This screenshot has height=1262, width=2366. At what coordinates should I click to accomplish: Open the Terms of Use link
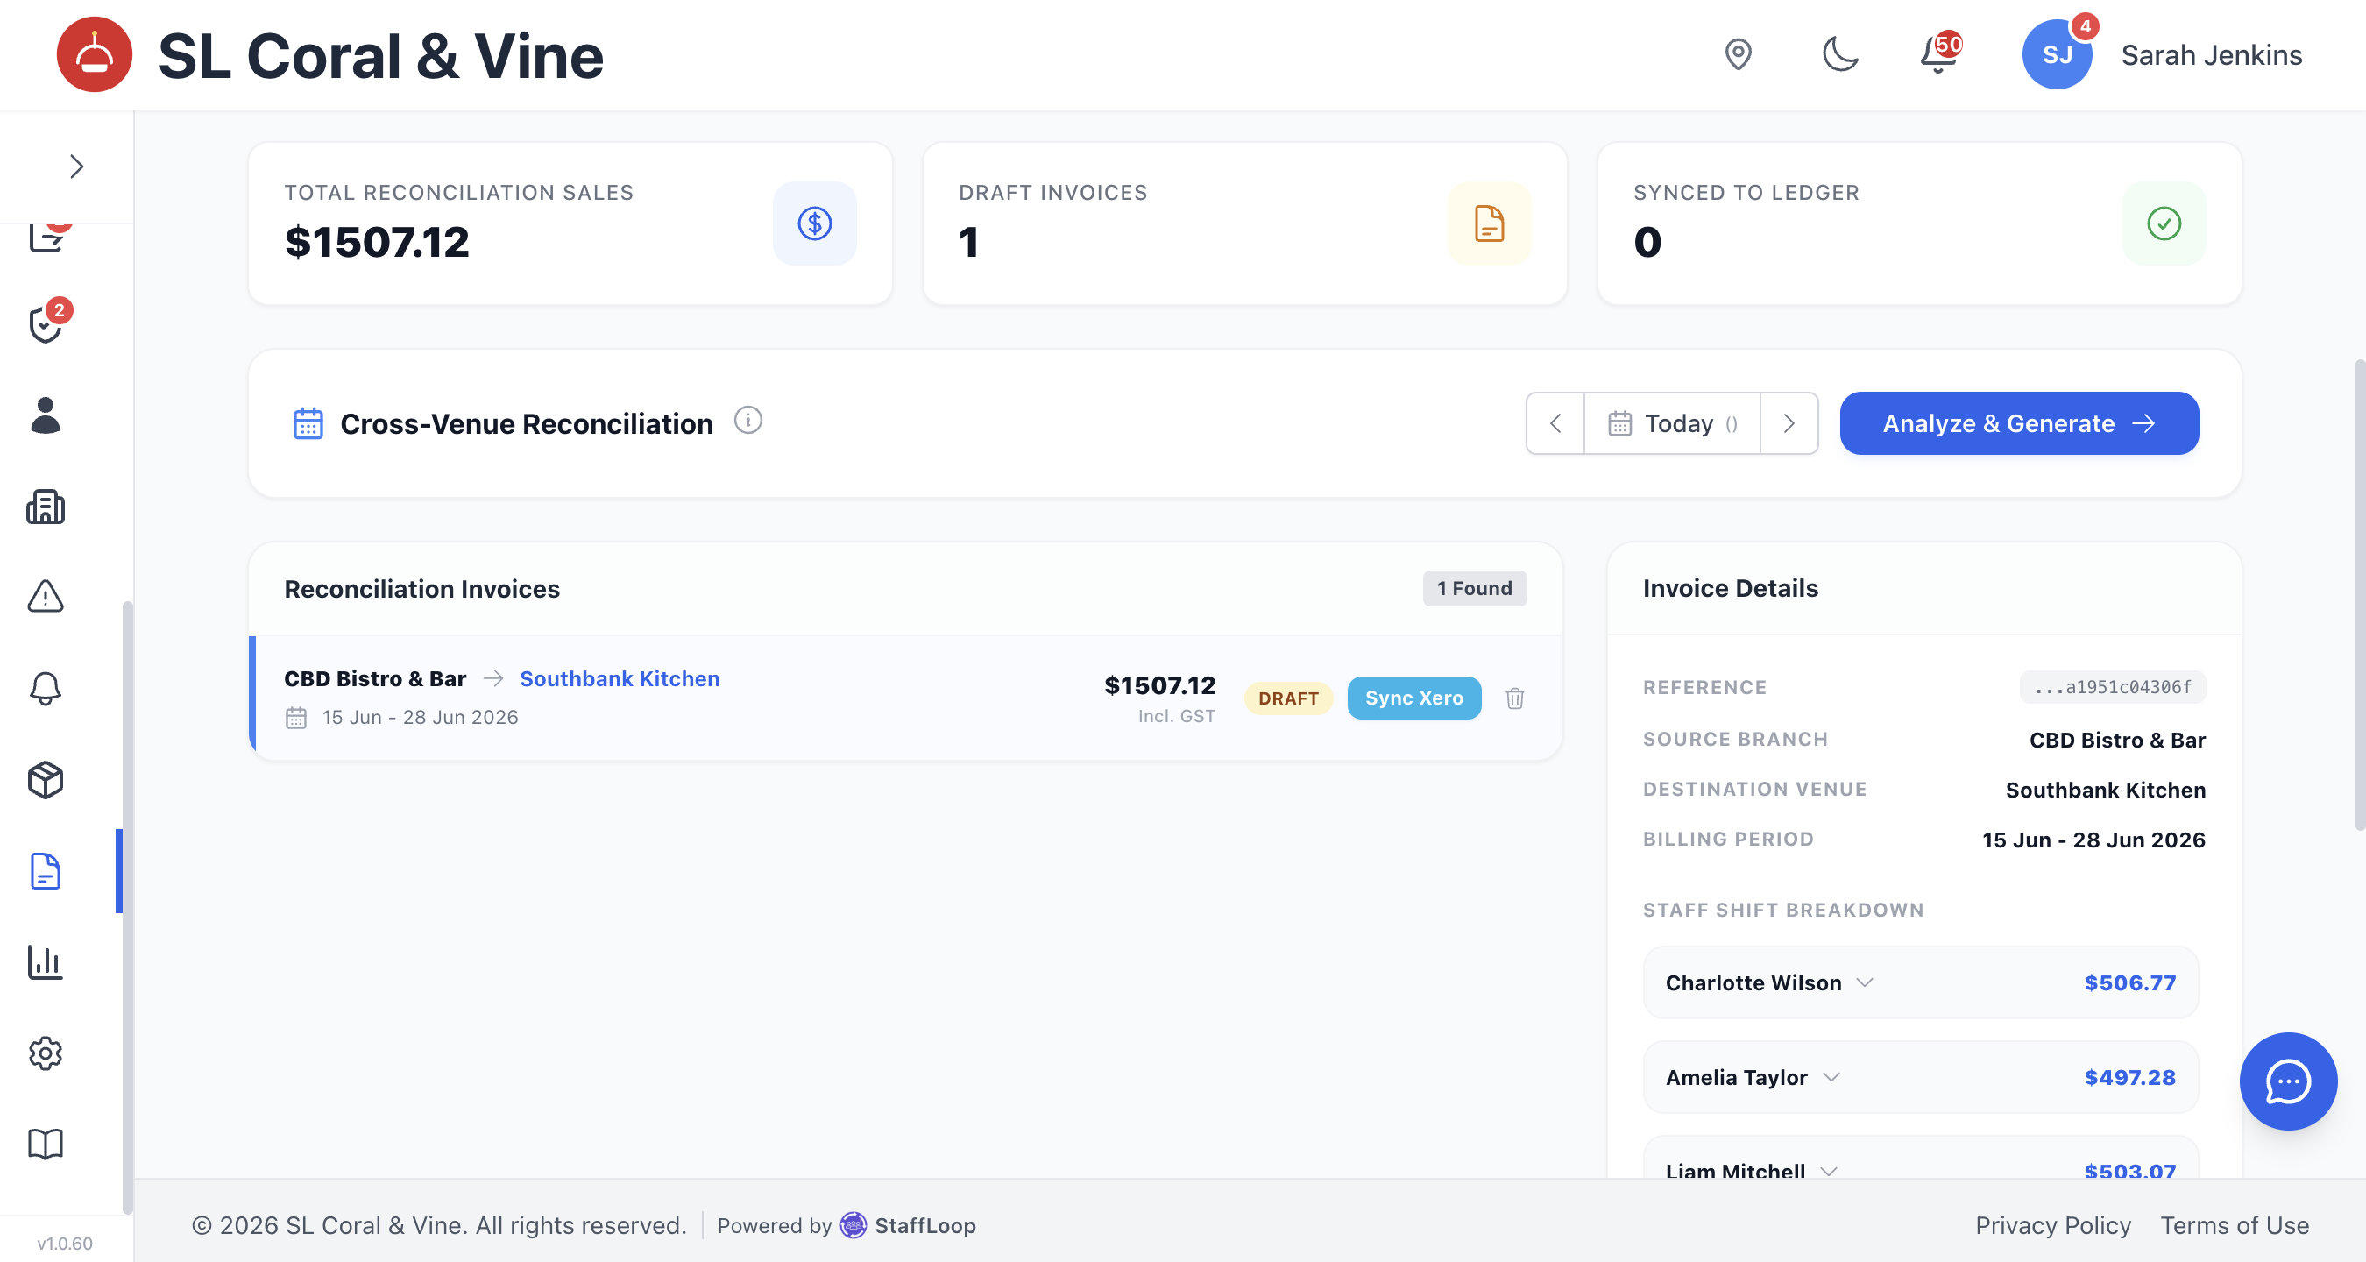click(2234, 1225)
